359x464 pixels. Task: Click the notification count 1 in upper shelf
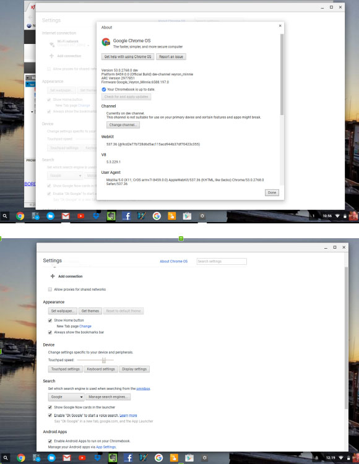313,216
